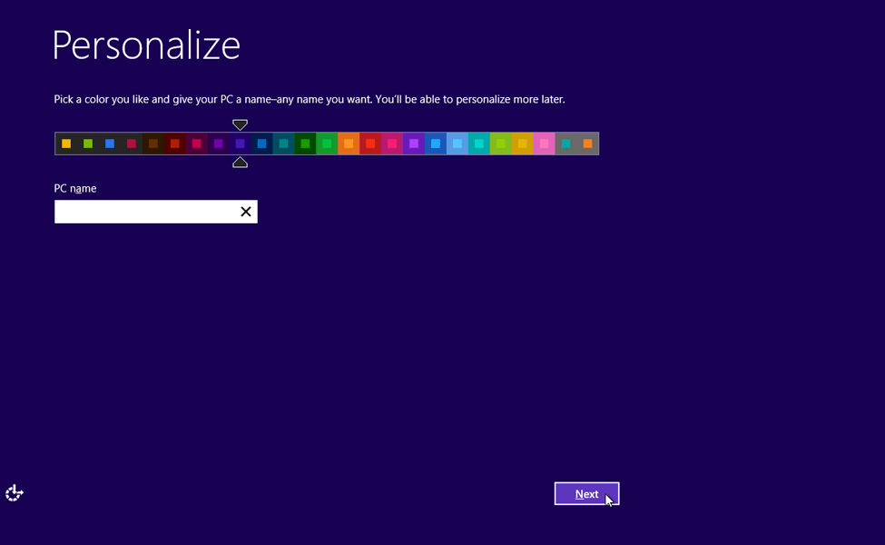885x545 pixels.
Task: Select the navy swatch with blue square
Action: [x=262, y=144]
